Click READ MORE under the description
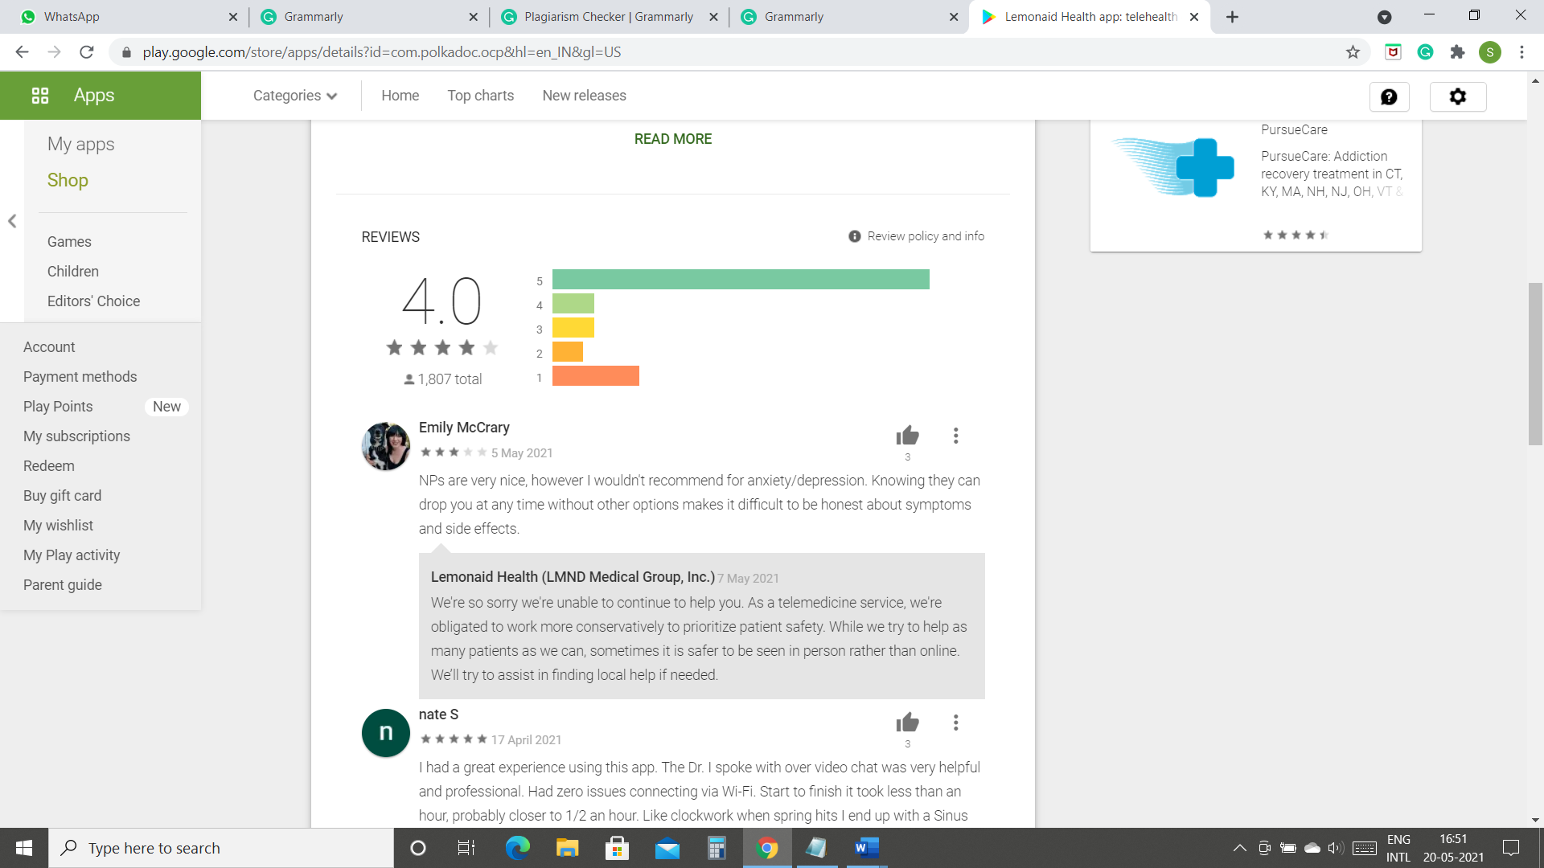Screen dimensions: 1544x868 (x=672, y=139)
